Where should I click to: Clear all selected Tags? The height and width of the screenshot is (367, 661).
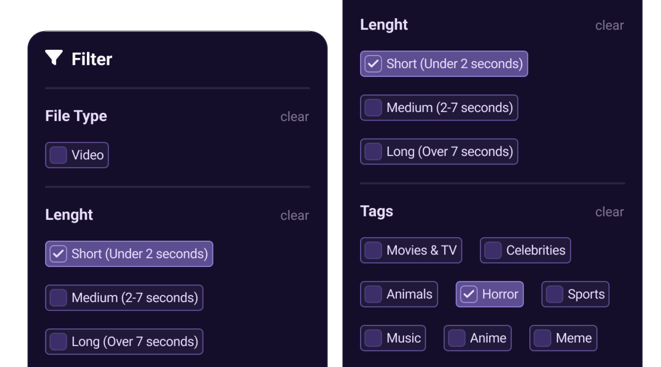click(610, 212)
